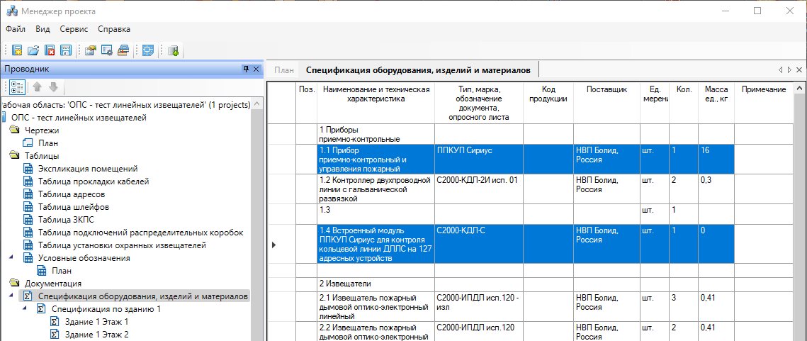Click the folder icon beside Таблицы
The height and width of the screenshot is (341, 807).
[14, 155]
